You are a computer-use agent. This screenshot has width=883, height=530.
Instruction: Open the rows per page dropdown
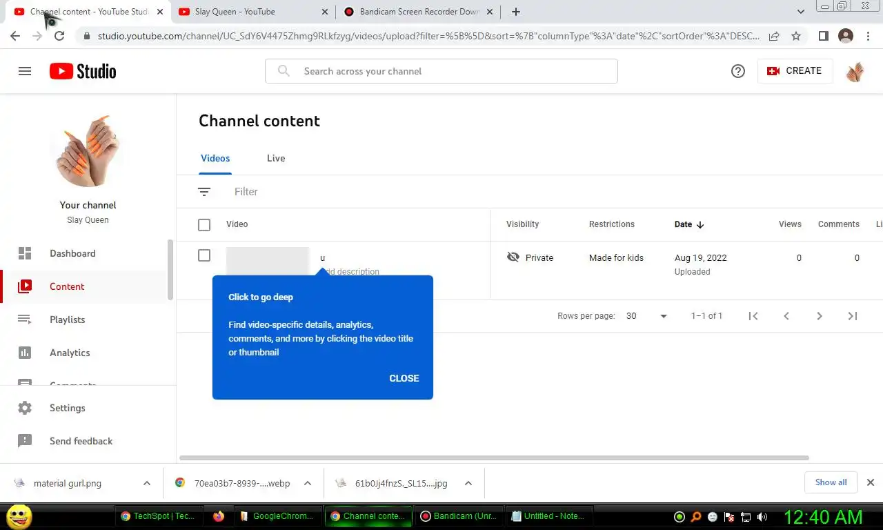click(647, 316)
